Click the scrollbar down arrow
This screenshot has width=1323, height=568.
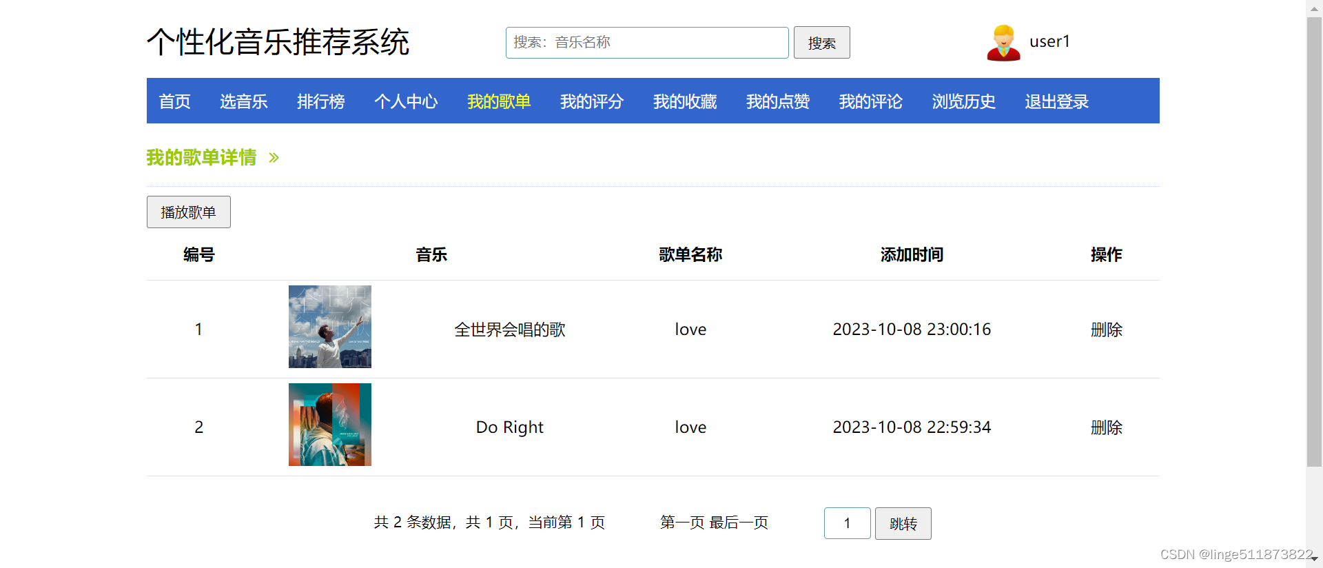point(1314,560)
